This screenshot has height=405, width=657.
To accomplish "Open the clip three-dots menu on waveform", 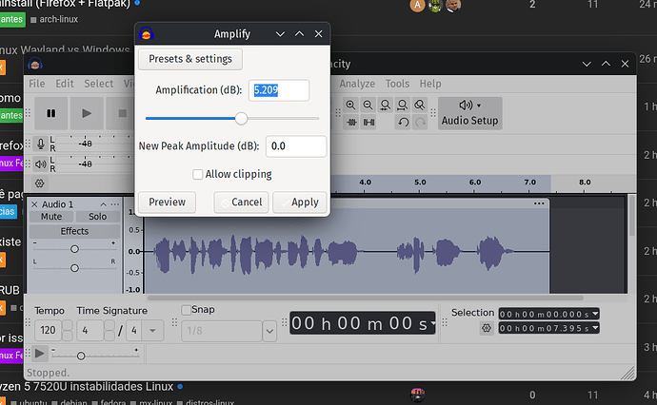I will pyautogui.click(x=539, y=203).
